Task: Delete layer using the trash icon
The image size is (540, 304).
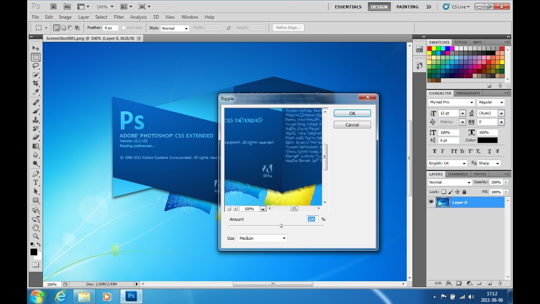Action: tap(499, 283)
